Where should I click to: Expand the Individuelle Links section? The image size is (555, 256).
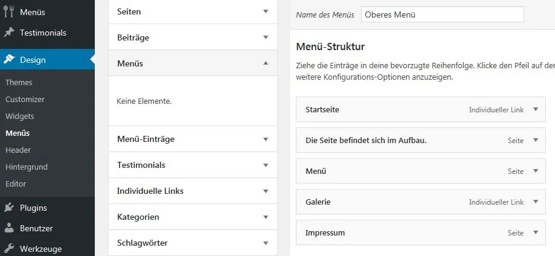pos(193,191)
